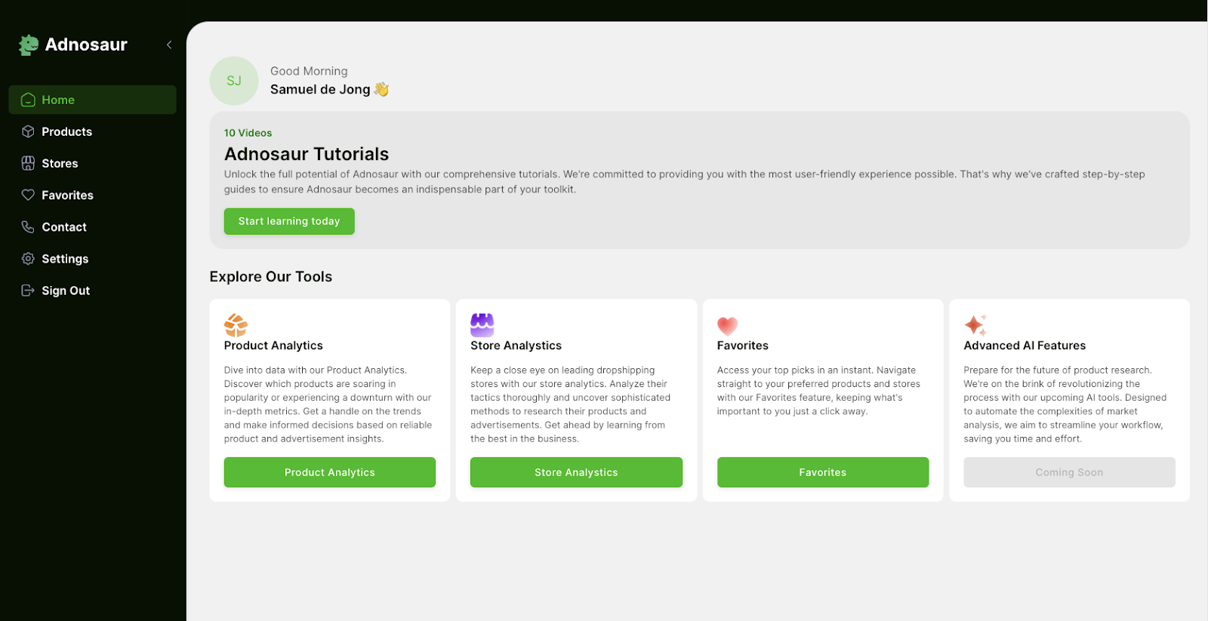Go to Products in the sidebar
This screenshot has height=621, width=1208.
pyautogui.click(x=66, y=131)
